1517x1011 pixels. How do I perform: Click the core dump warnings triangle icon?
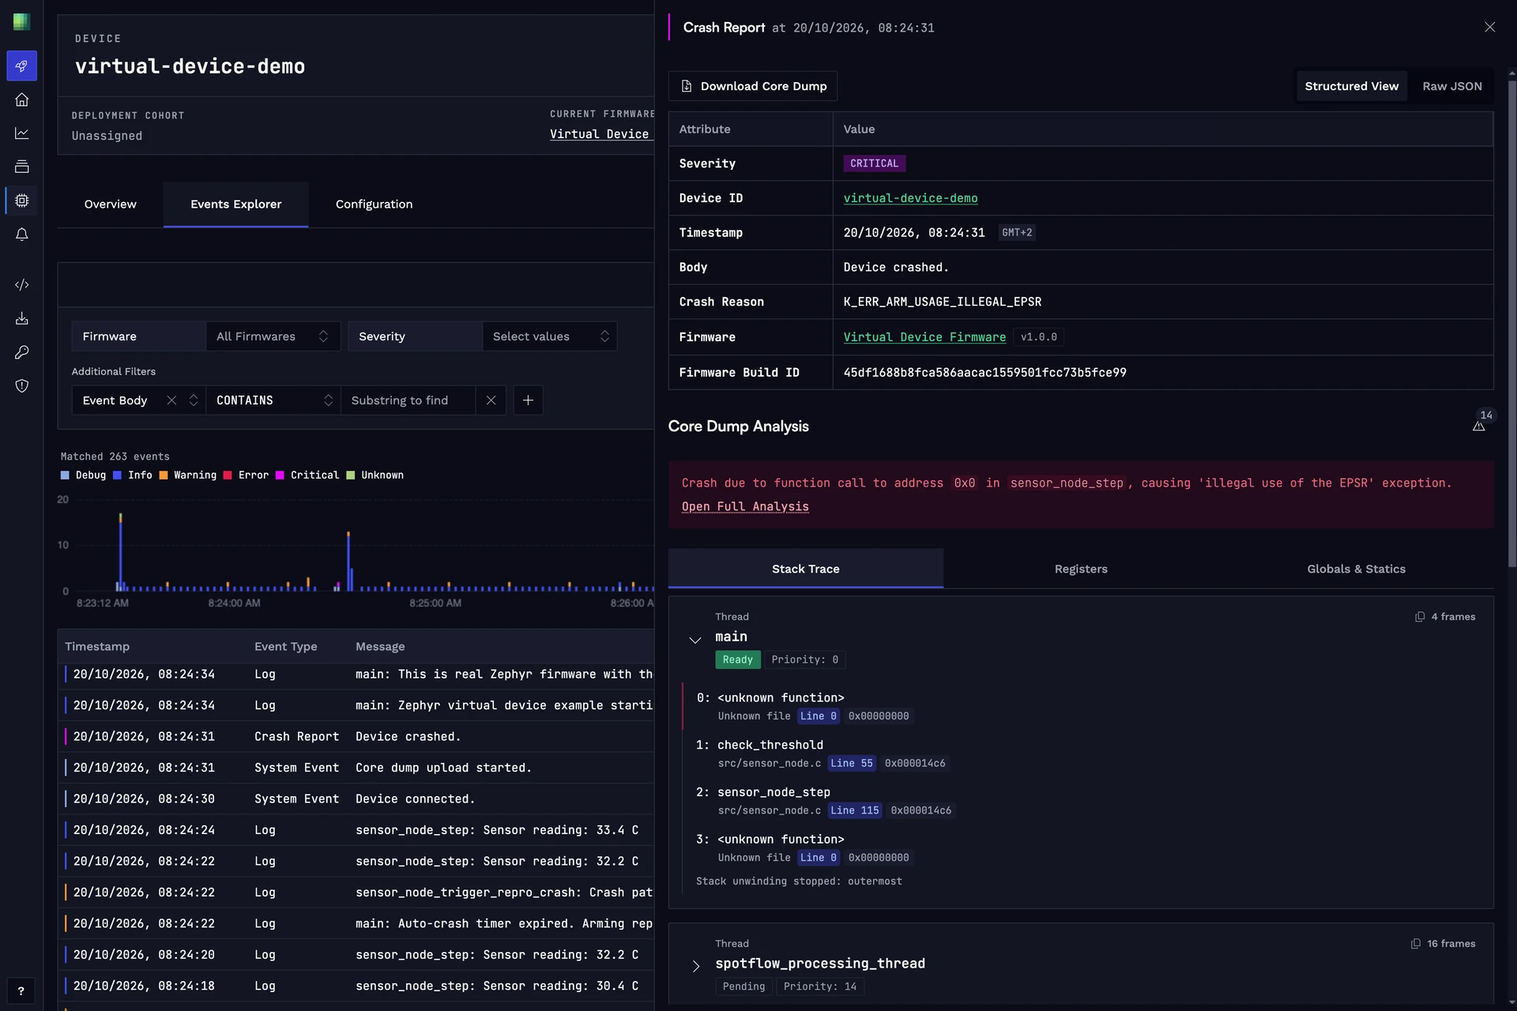pyautogui.click(x=1479, y=427)
